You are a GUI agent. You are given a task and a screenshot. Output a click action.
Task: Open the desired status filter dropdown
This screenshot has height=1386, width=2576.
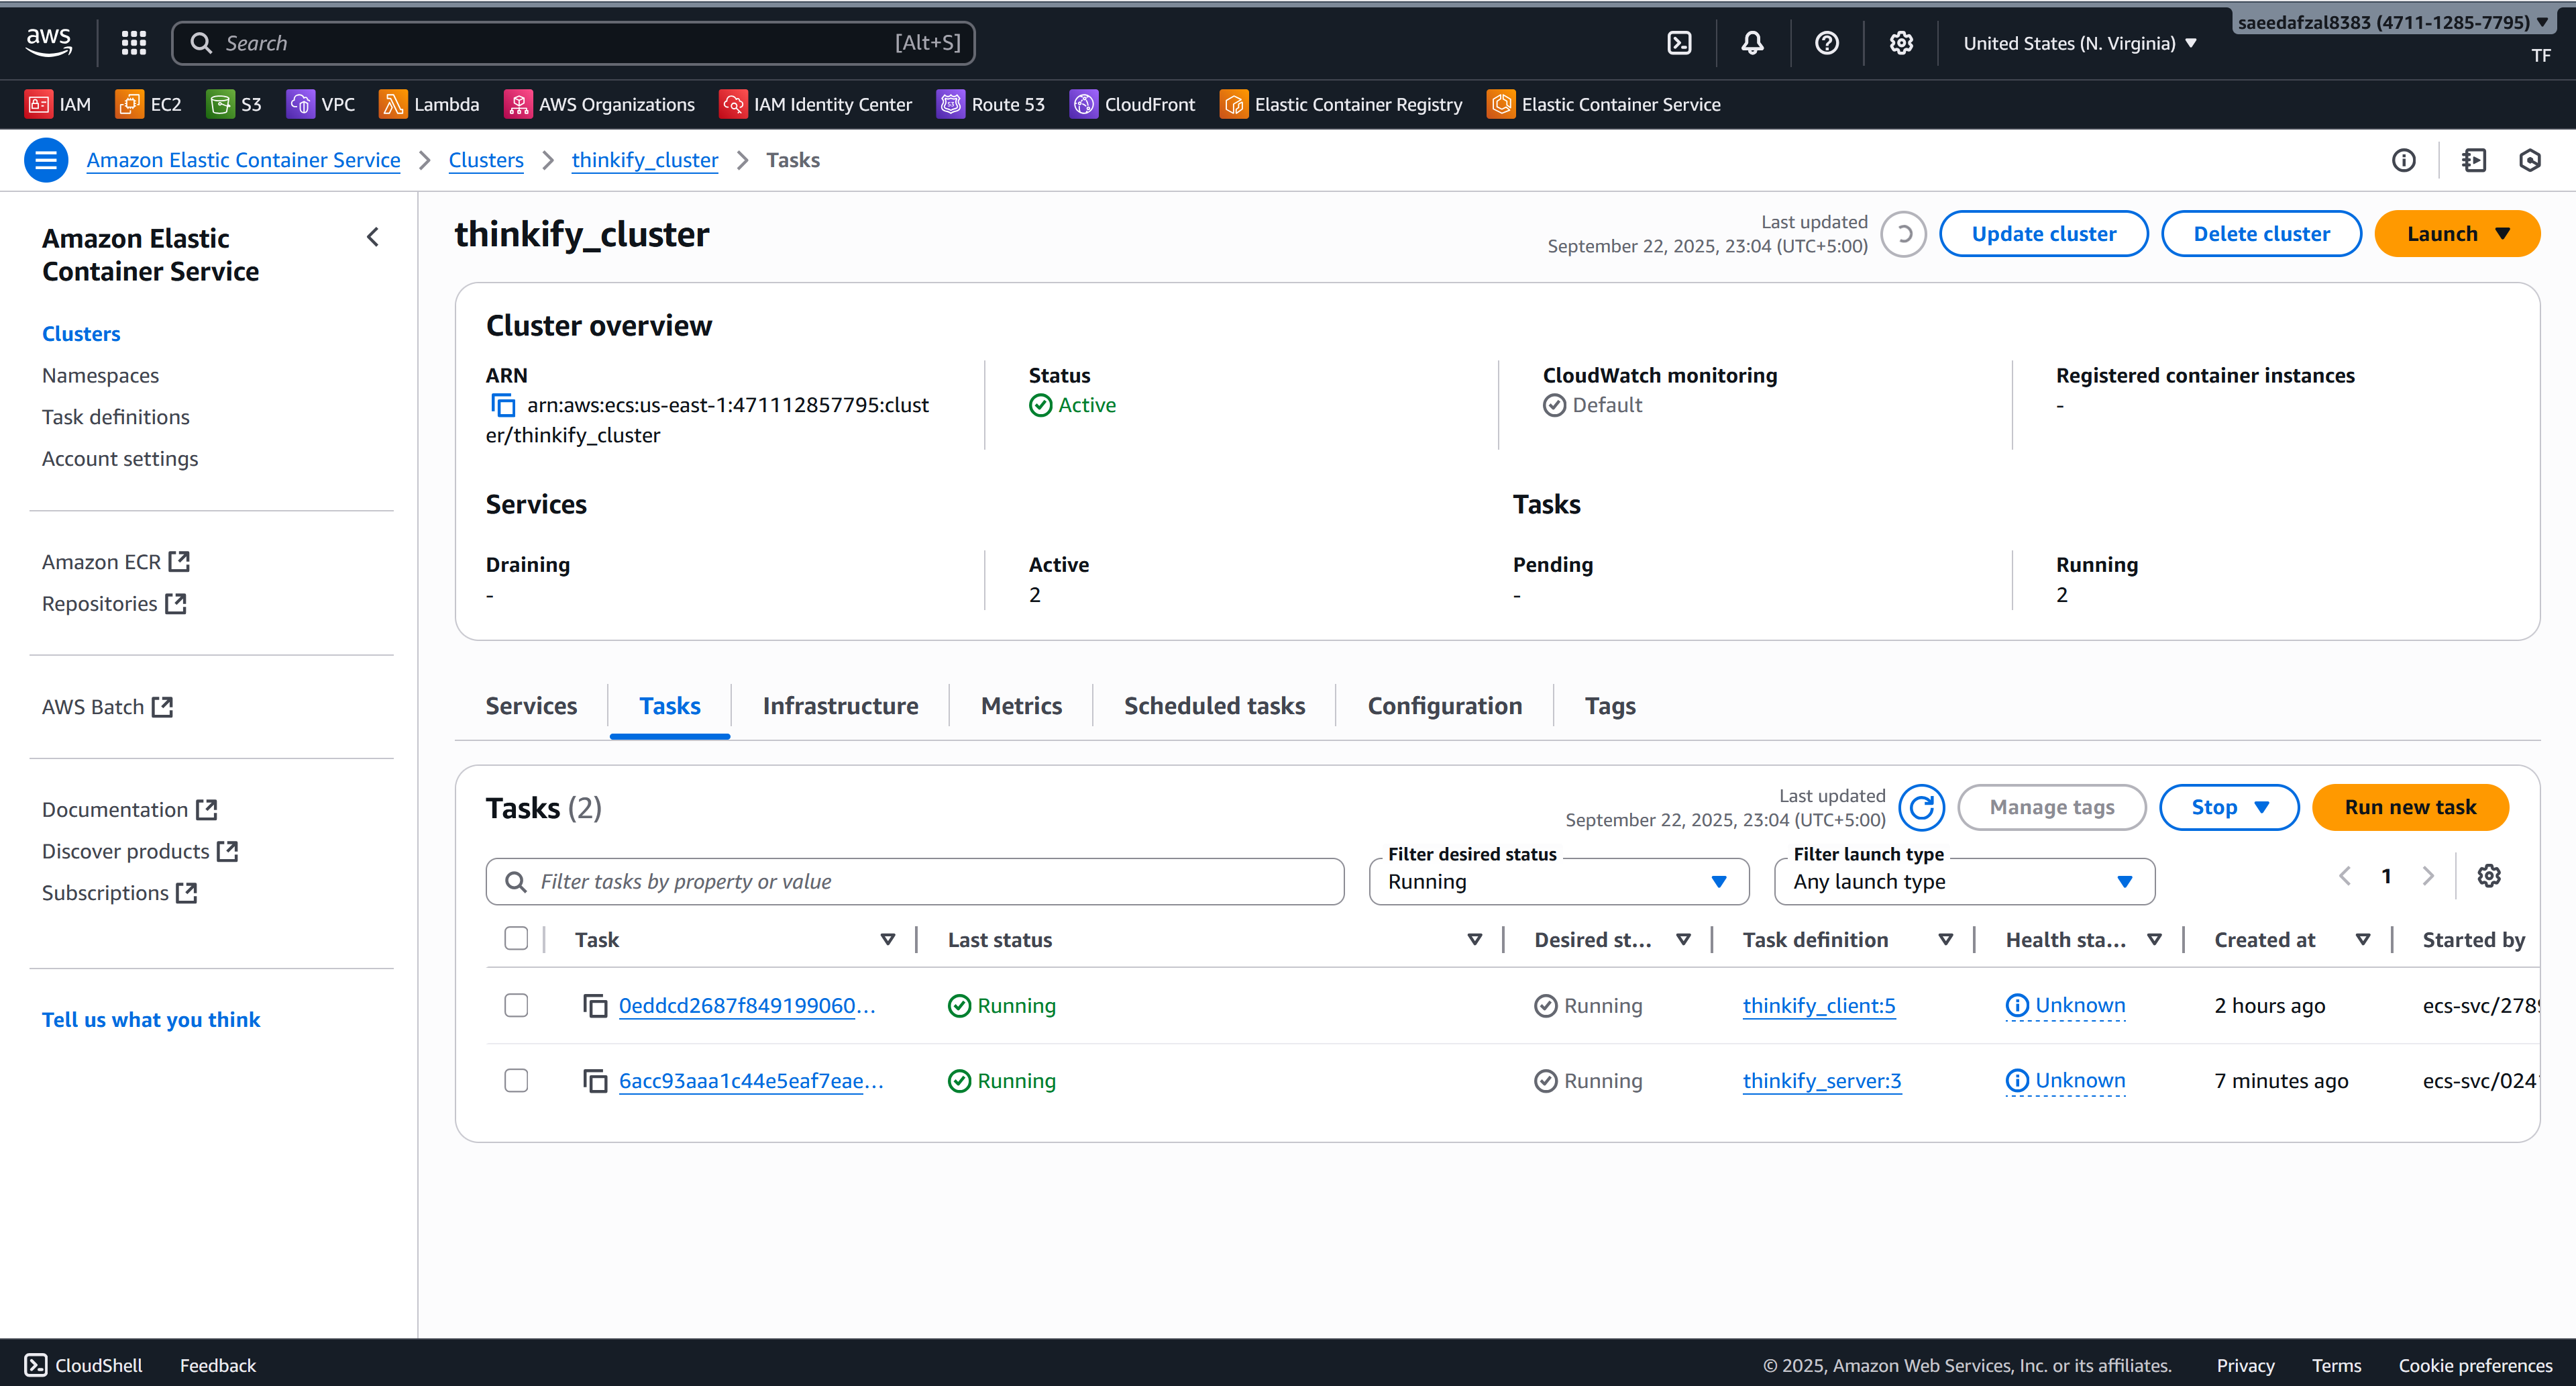pos(1557,882)
